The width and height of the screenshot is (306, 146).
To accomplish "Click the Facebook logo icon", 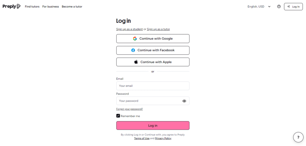I will (133, 50).
